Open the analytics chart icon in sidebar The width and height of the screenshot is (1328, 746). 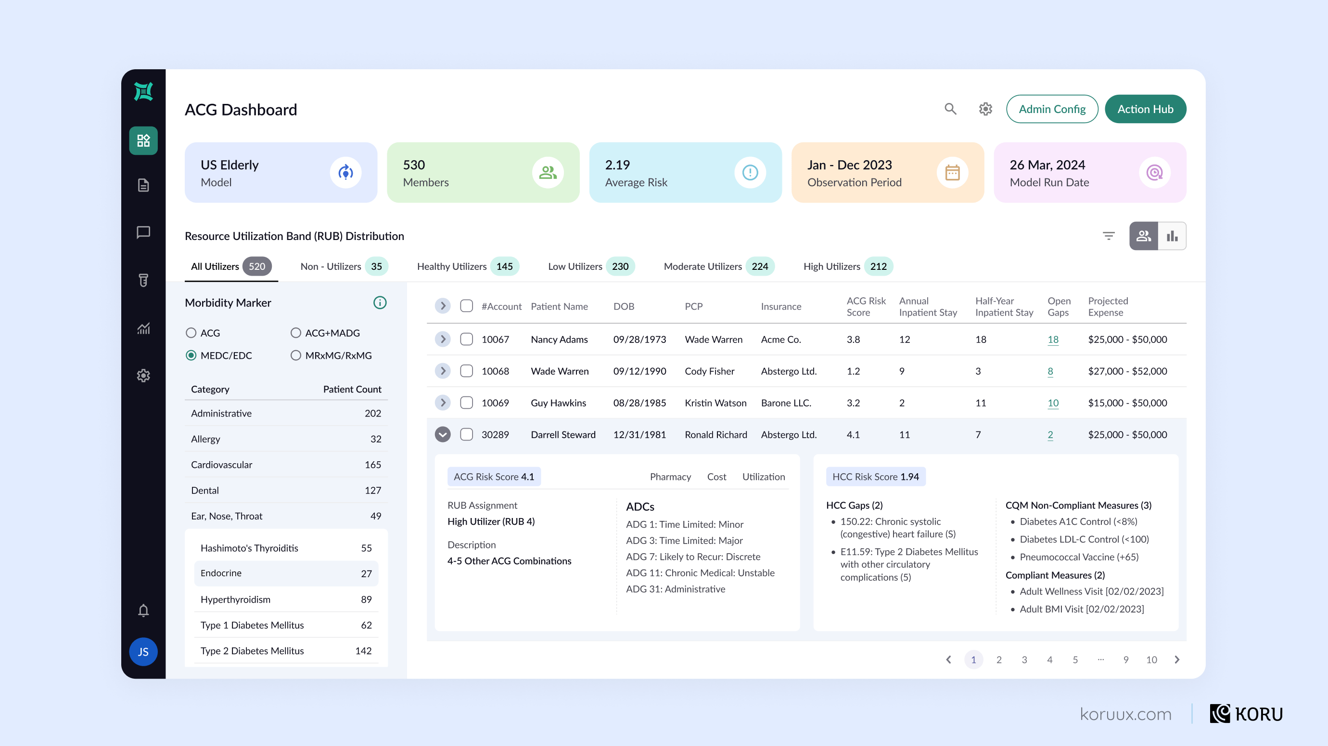[143, 328]
